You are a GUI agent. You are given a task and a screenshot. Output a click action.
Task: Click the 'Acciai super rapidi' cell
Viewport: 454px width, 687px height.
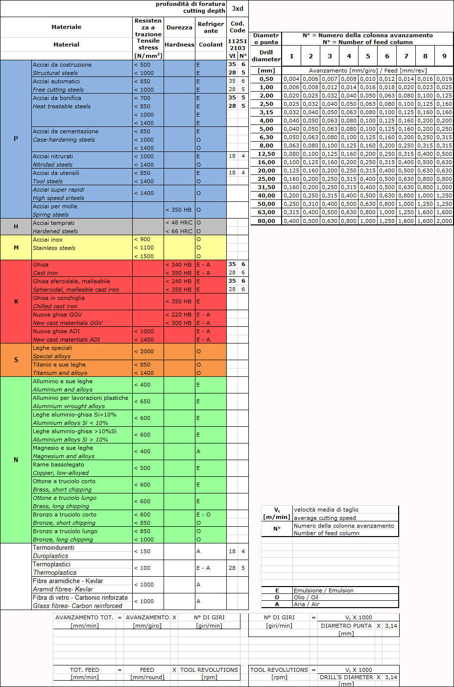[x=82, y=190]
